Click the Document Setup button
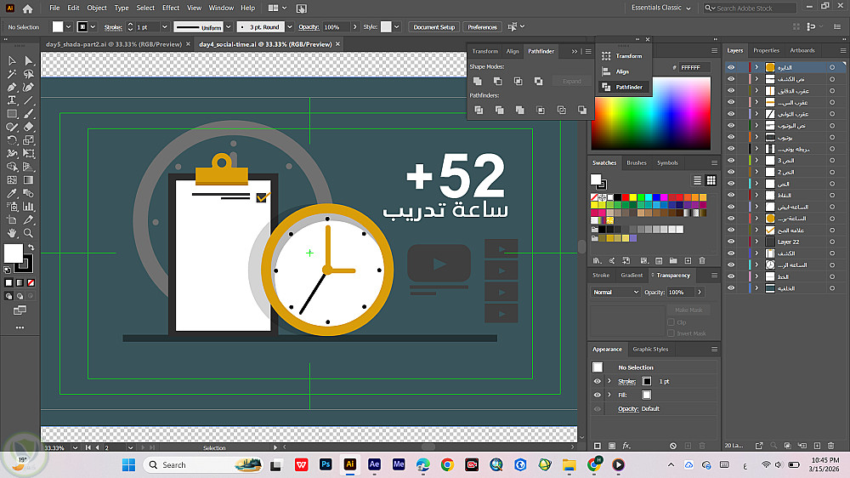This screenshot has width=850, height=478. 434,27
